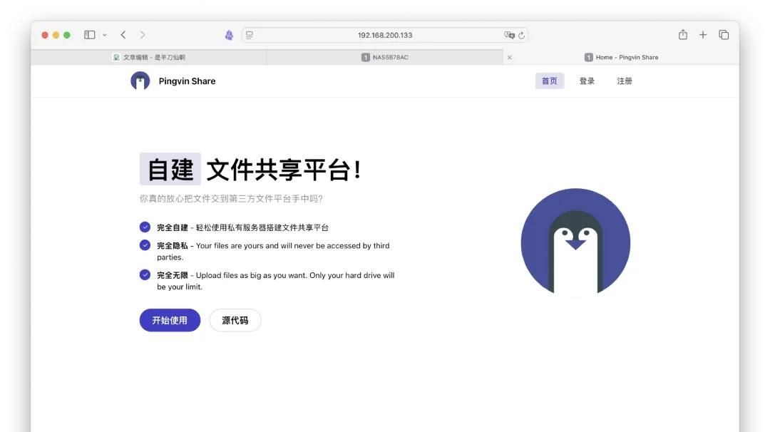
Task: Click the checkmark icon beside 完全自建
Action: [x=144, y=225]
